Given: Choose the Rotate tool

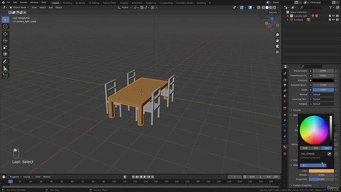Looking at the screenshot, I should pos(5,41).
